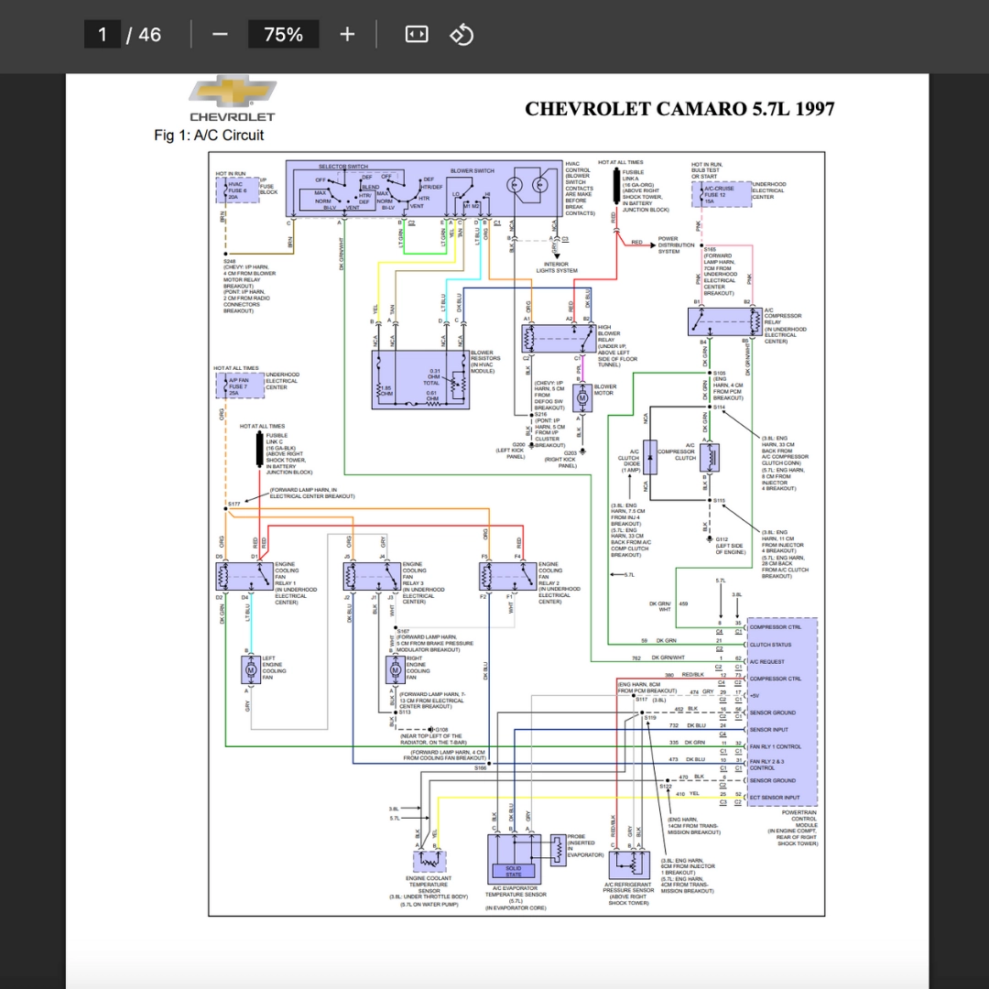Click the 75% zoom level field

click(x=283, y=34)
